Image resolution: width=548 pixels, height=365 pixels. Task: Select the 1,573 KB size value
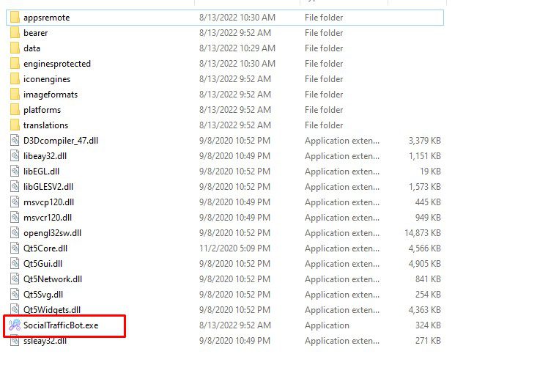coord(425,187)
